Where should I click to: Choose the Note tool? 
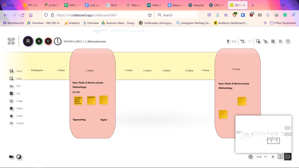click(16, 78)
